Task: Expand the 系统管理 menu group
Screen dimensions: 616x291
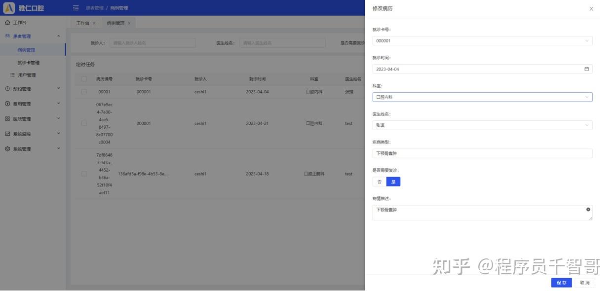Action: pyautogui.click(x=59, y=149)
